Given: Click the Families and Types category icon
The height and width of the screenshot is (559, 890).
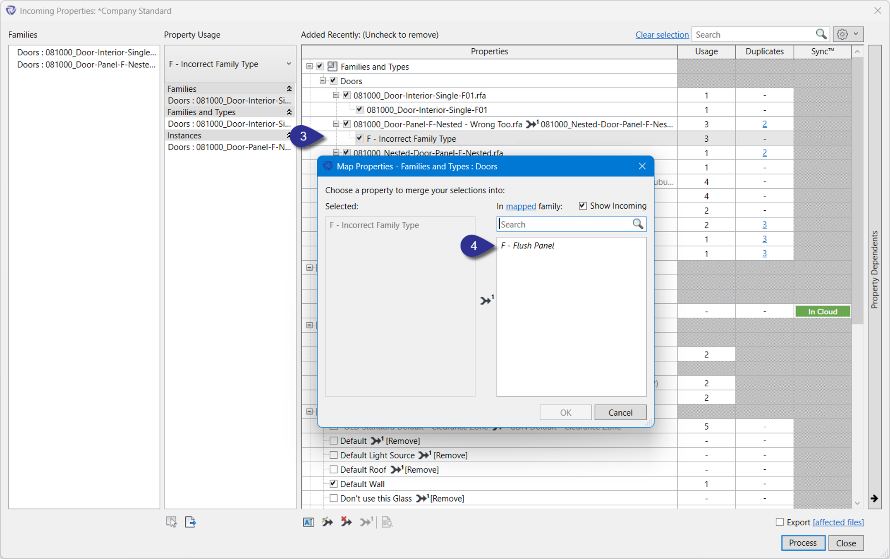Looking at the screenshot, I should click(x=332, y=66).
